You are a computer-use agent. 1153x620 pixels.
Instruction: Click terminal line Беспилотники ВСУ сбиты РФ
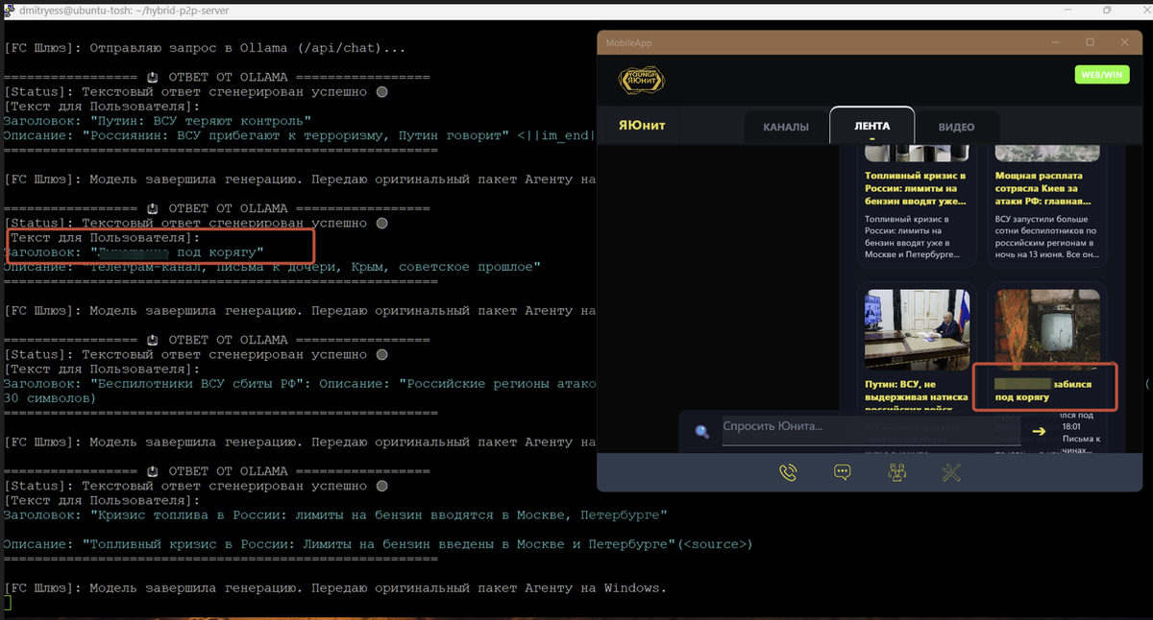pos(299,383)
